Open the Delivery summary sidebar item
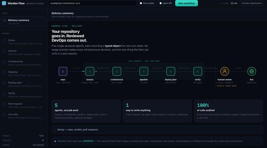The width and height of the screenshot is (267, 148). point(23,22)
